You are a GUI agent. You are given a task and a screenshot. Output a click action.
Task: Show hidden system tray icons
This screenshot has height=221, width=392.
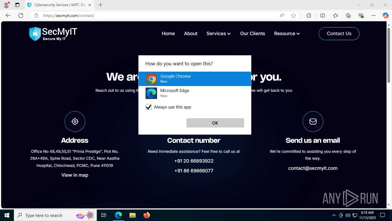tap(334, 215)
